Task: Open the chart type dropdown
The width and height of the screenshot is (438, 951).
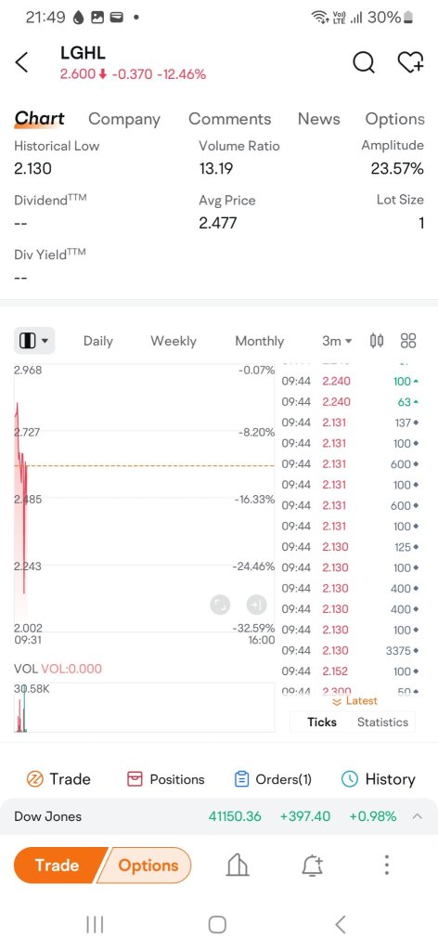Action: (x=34, y=341)
